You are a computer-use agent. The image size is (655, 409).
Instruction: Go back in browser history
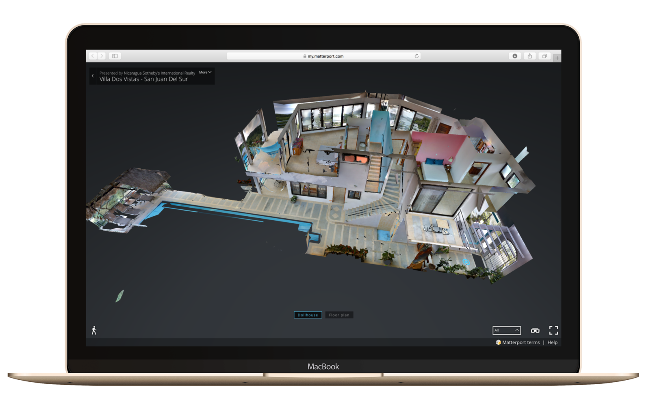(x=93, y=56)
